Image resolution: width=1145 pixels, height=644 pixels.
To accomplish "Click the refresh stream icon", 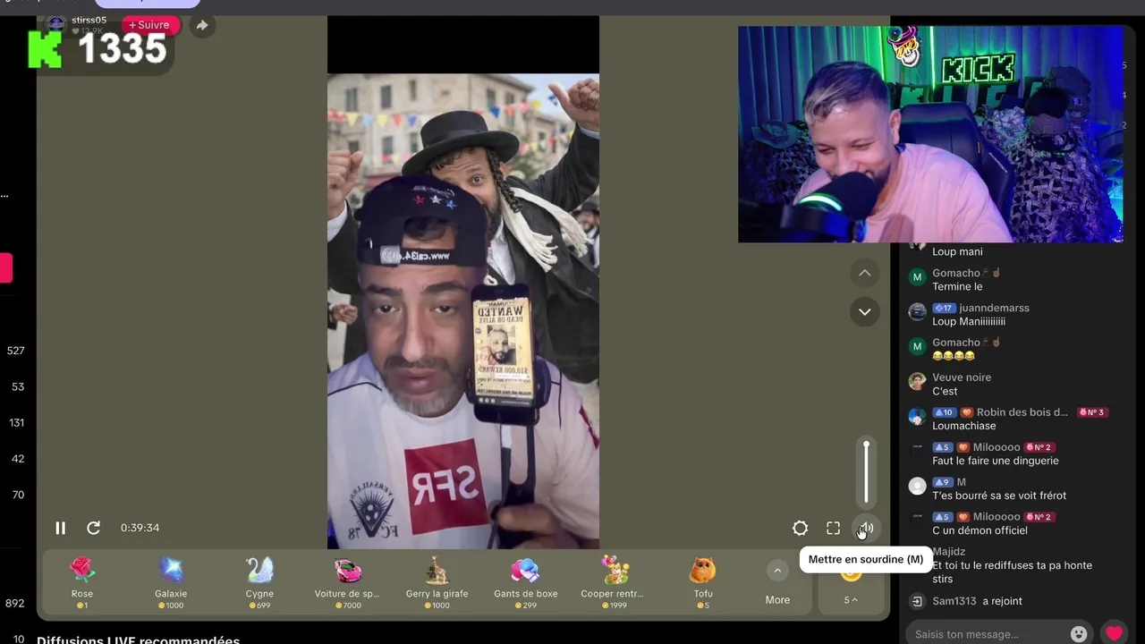I will click(93, 528).
